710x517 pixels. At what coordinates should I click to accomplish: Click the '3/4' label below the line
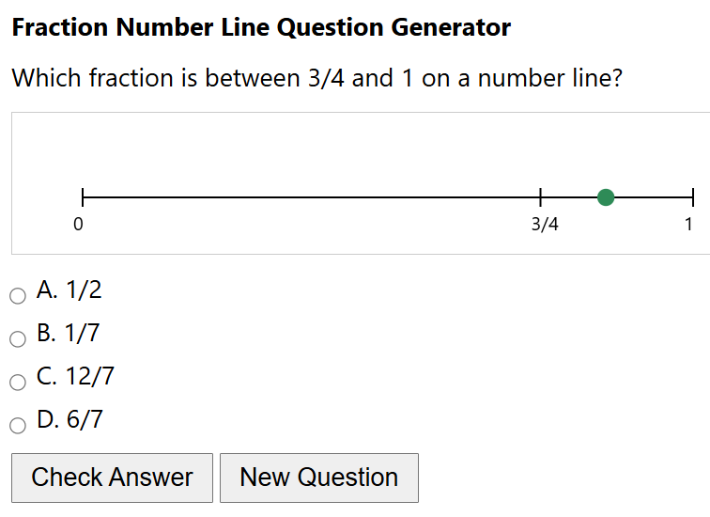pyautogui.click(x=545, y=225)
